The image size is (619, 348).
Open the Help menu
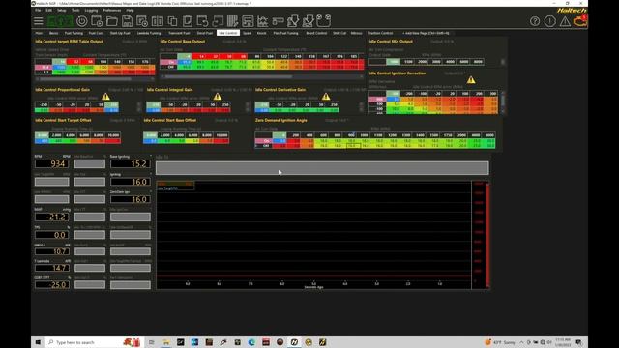(130, 10)
